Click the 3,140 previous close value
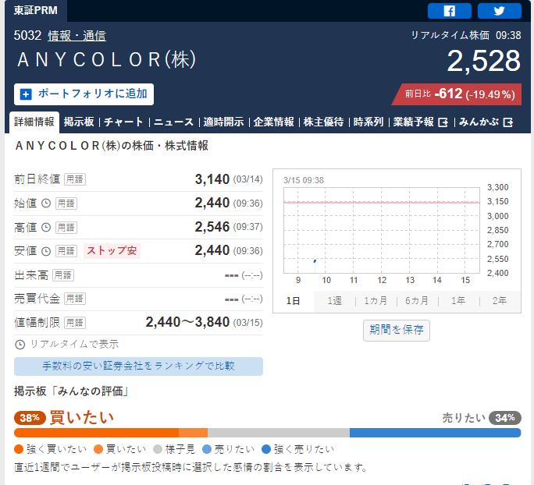The height and width of the screenshot is (485, 534). point(212,179)
